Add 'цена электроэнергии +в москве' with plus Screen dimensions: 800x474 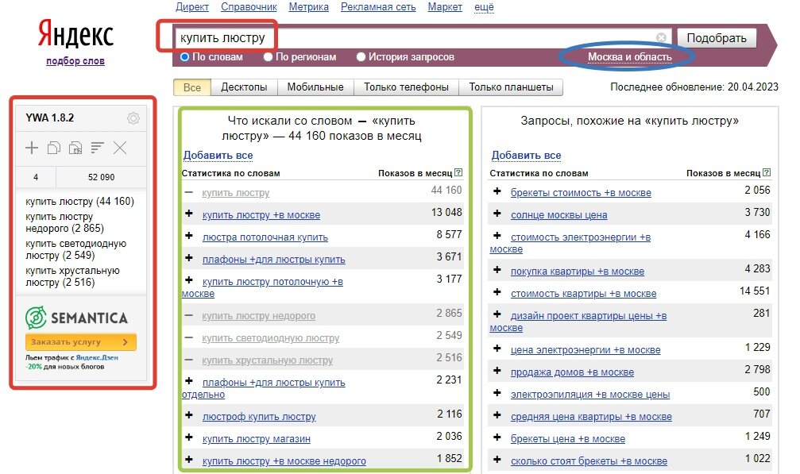(x=497, y=348)
